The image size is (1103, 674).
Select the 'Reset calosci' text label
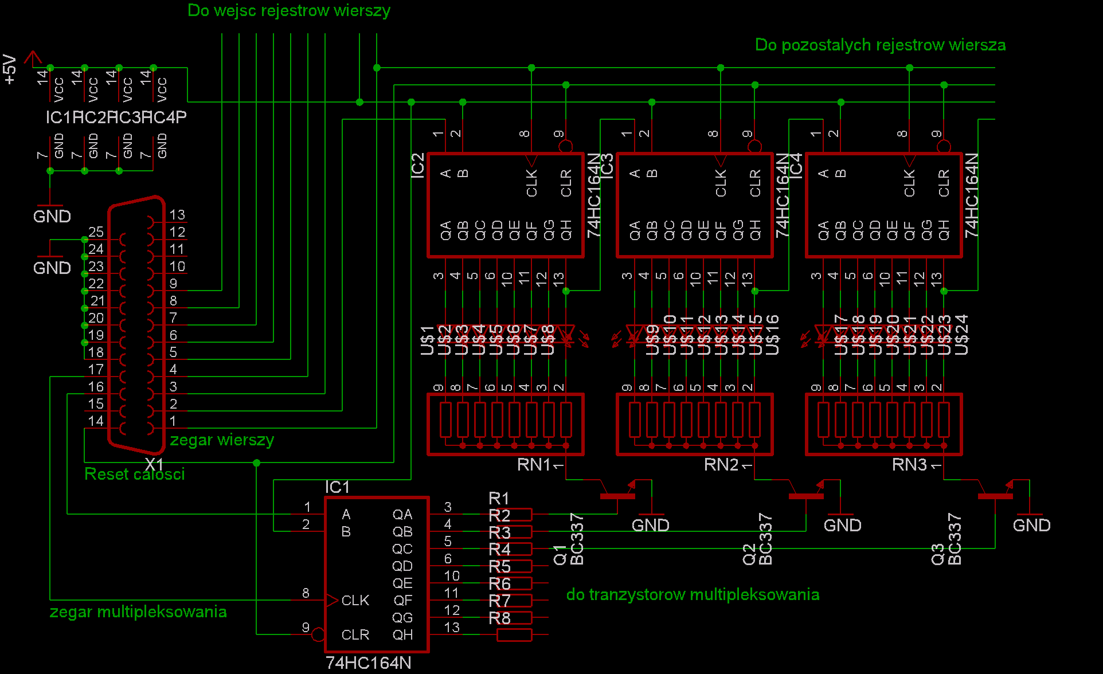click(x=134, y=475)
